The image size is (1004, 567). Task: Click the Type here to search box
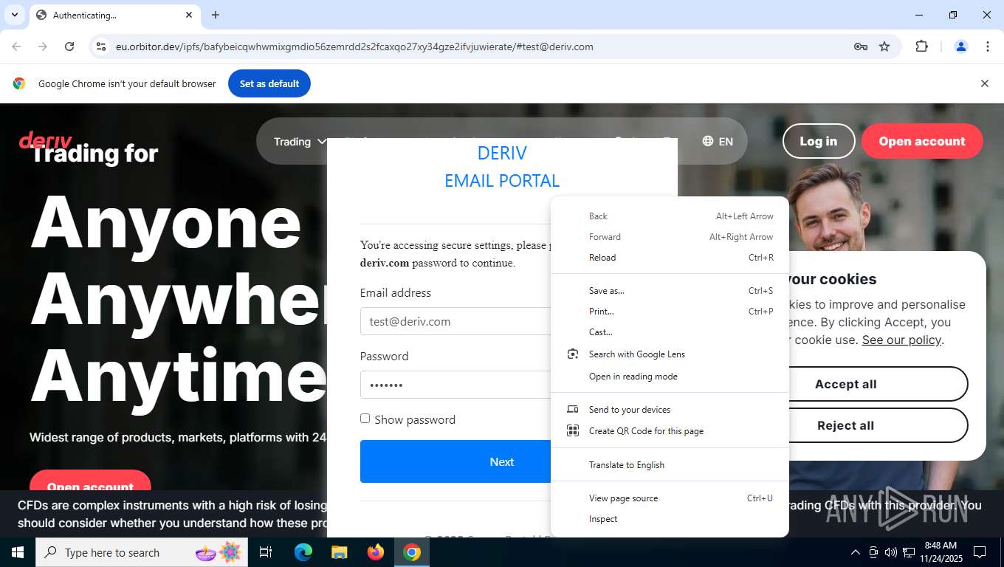[x=142, y=552]
